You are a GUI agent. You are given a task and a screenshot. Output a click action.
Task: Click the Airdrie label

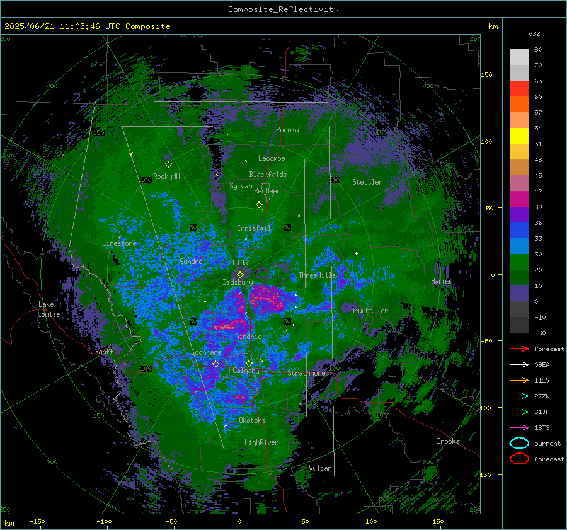coord(248,337)
